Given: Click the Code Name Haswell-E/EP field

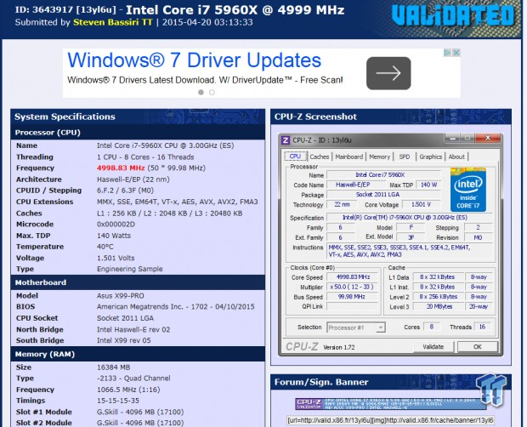Looking at the screenshot, I should click(356, 185).
